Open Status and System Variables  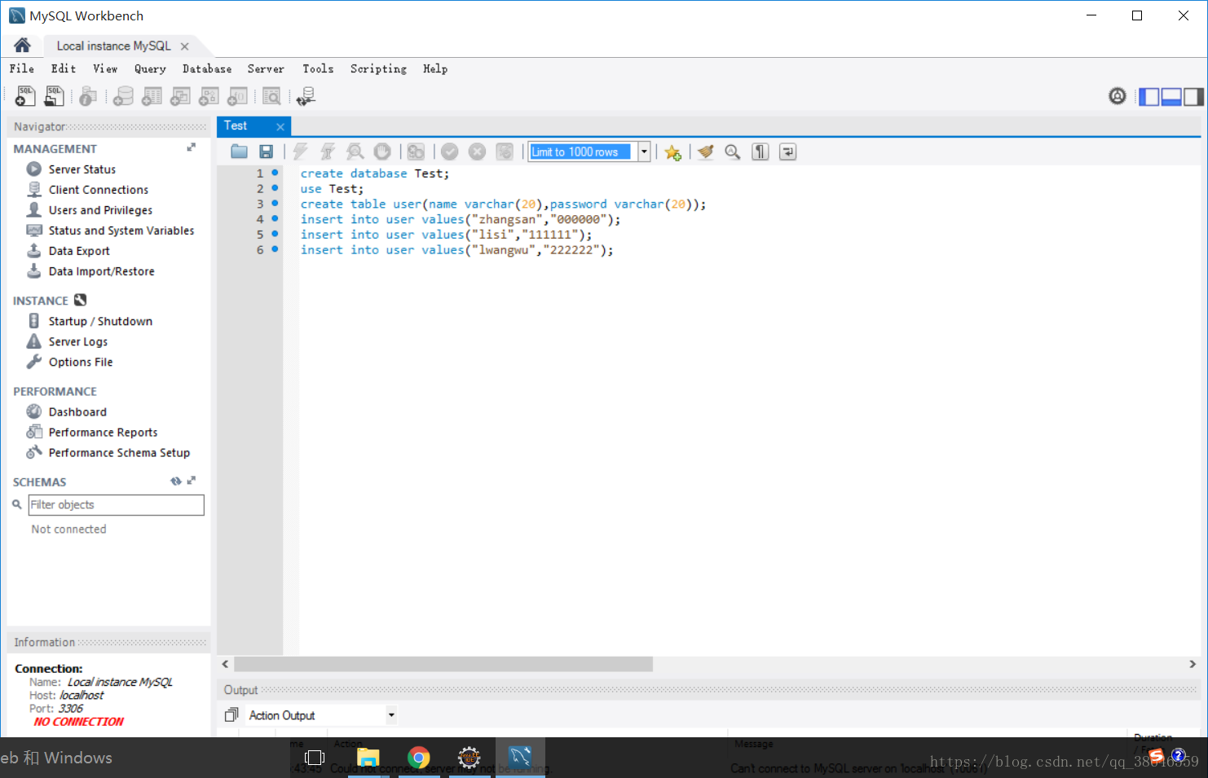point(121,231)
